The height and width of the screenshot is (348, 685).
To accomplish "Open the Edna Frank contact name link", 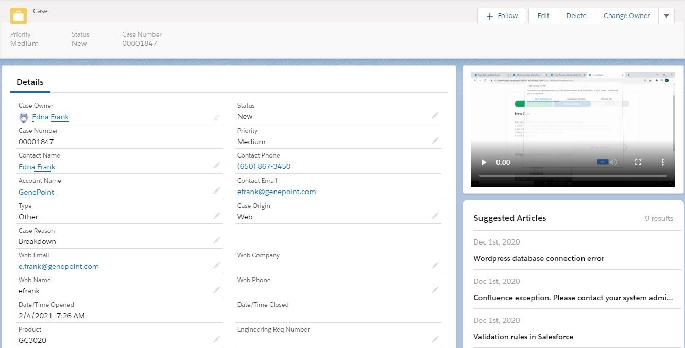I will pos(37,167).
